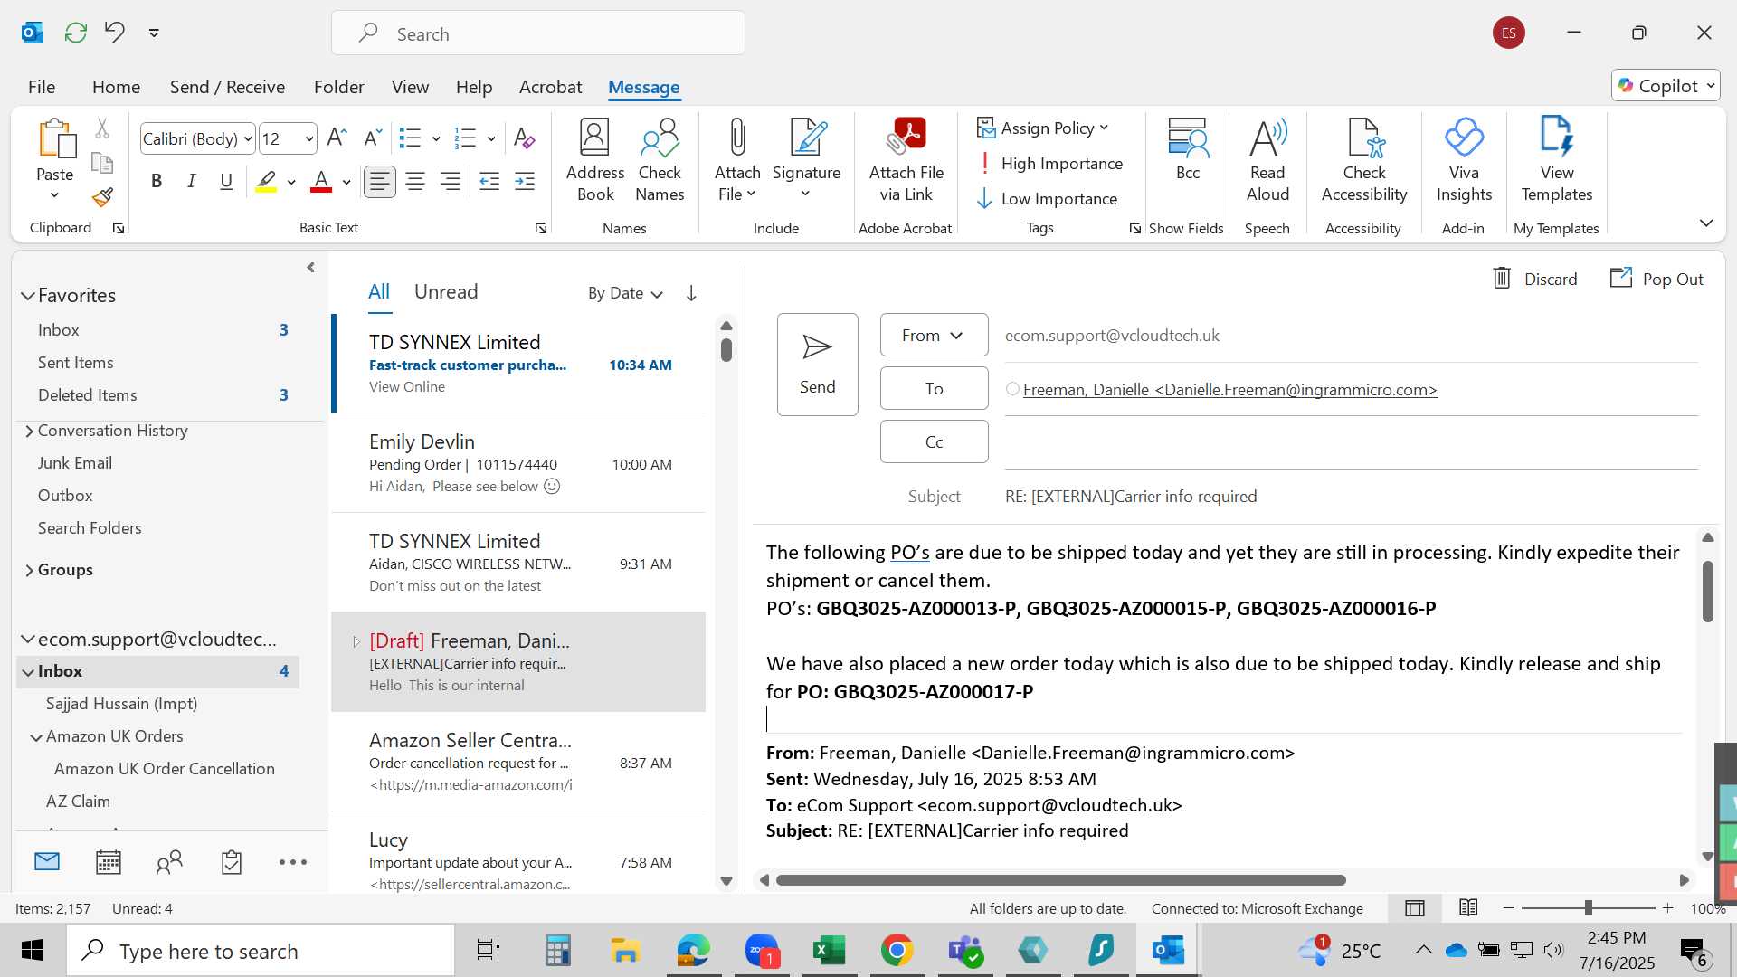Open Assign Policy dropdown
The image size is (1737, 977).
[1042, 128]
